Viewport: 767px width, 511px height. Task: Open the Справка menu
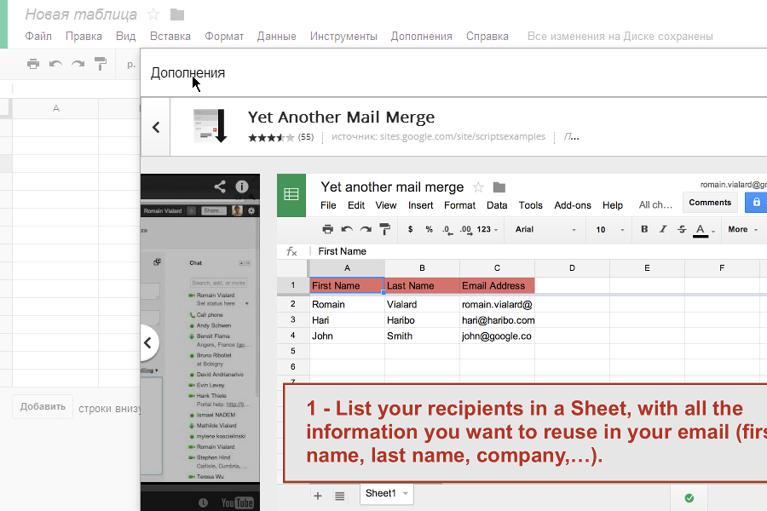[x=487, y=36]
